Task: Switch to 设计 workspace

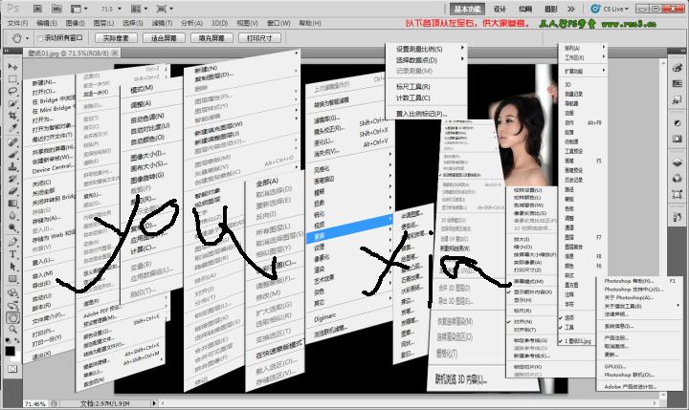Action: pyautogui.click(x=500, y=9)
